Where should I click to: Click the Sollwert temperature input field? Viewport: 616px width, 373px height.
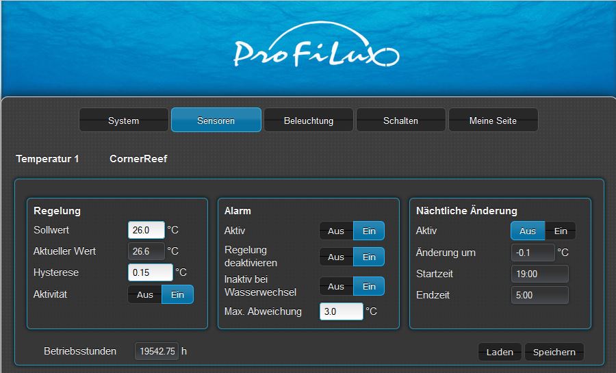pos(146,230)
